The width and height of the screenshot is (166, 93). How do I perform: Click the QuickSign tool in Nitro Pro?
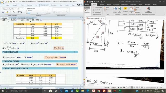click(97, 12)
